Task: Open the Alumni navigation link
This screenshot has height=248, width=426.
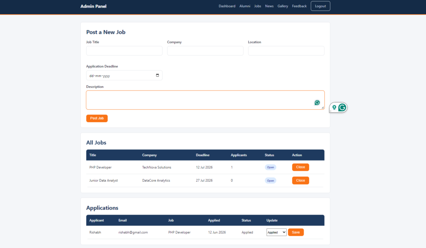Action: pos(245,6)
